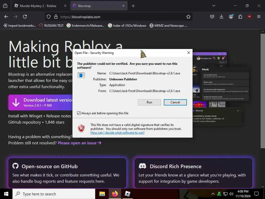The image size is (265, 199).
Task: Open Windows Start menu
Action: tap(6, 194)
